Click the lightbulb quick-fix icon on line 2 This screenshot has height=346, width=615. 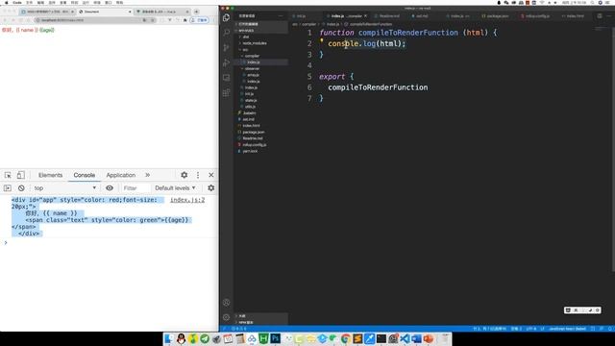pos(322,40)
